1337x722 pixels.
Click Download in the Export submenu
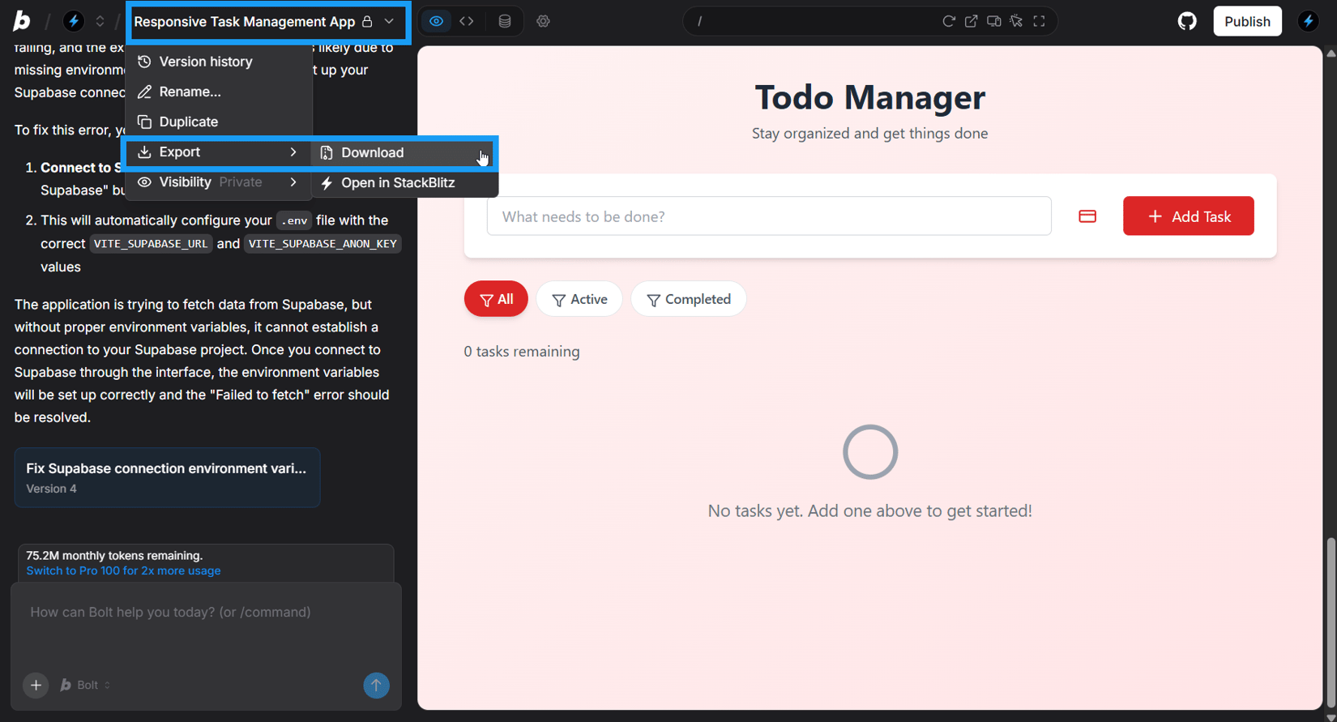[404, 152]
